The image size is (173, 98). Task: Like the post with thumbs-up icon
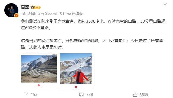click(x=135, y=94)
